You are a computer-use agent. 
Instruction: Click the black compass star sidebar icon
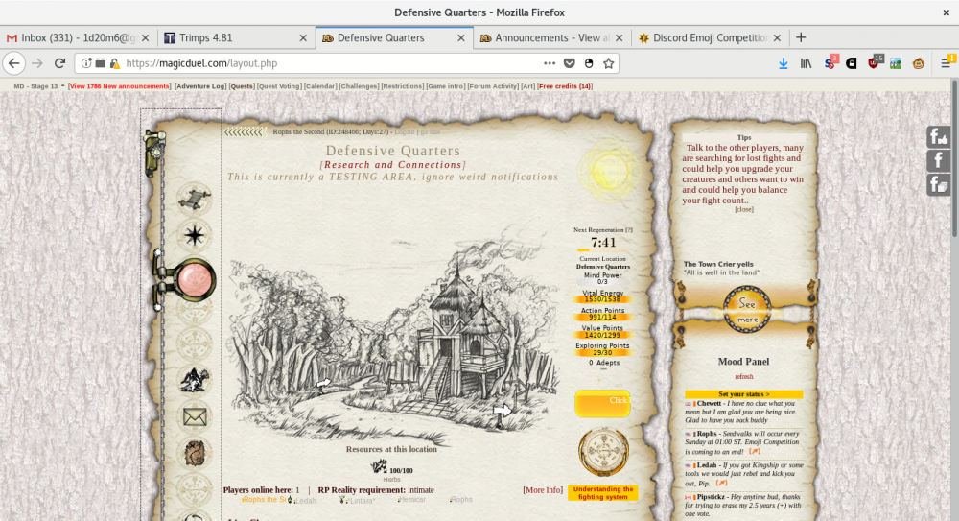pos(195,235)
